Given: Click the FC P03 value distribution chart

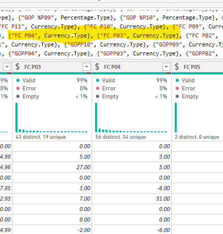Looking at the screenshot, I should point(51,117).
